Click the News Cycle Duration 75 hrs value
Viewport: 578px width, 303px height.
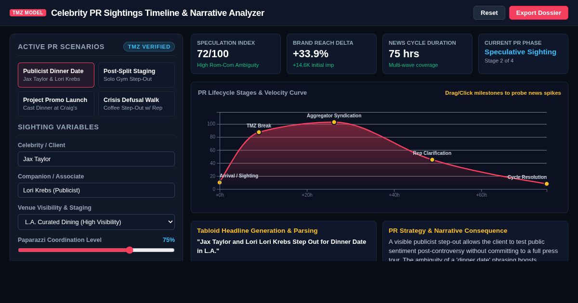coord(404,54)
